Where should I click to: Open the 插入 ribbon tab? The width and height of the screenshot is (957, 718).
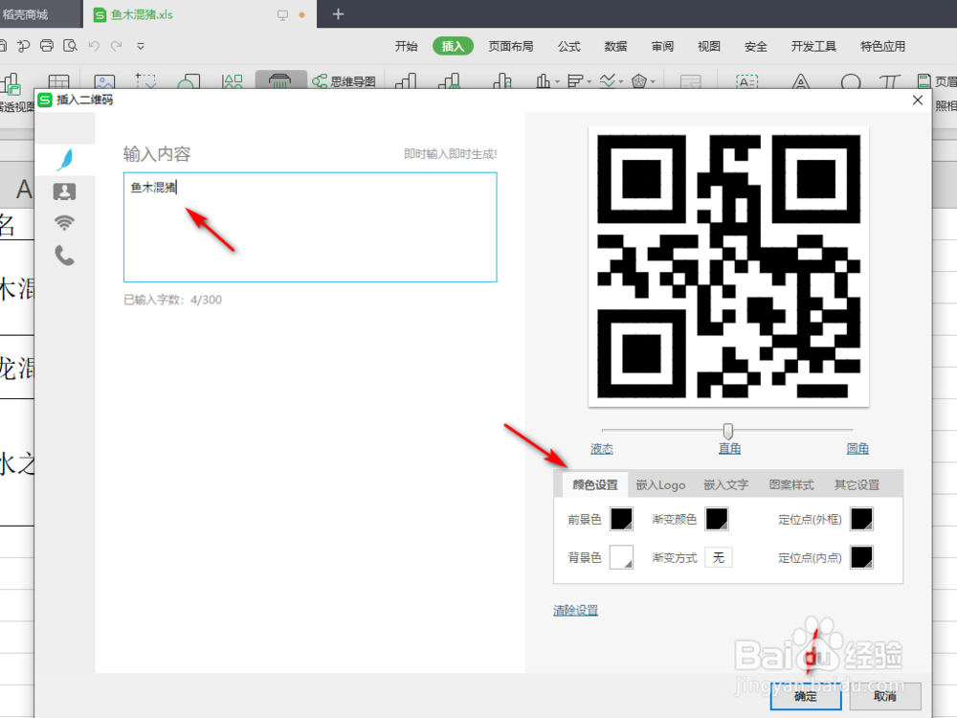pos(453,46)
